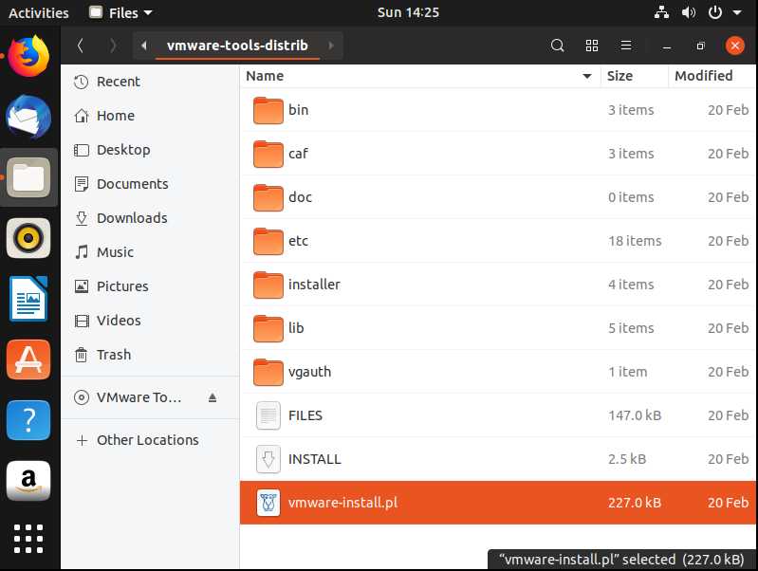Open the power system menu icon
Screen dimensions: 758x571
click(715, 12)
